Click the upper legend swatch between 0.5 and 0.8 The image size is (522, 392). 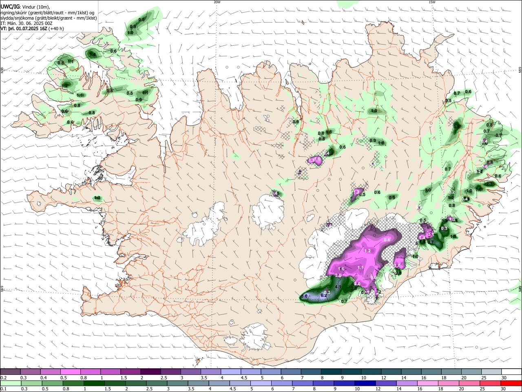[x=70, y=372]
